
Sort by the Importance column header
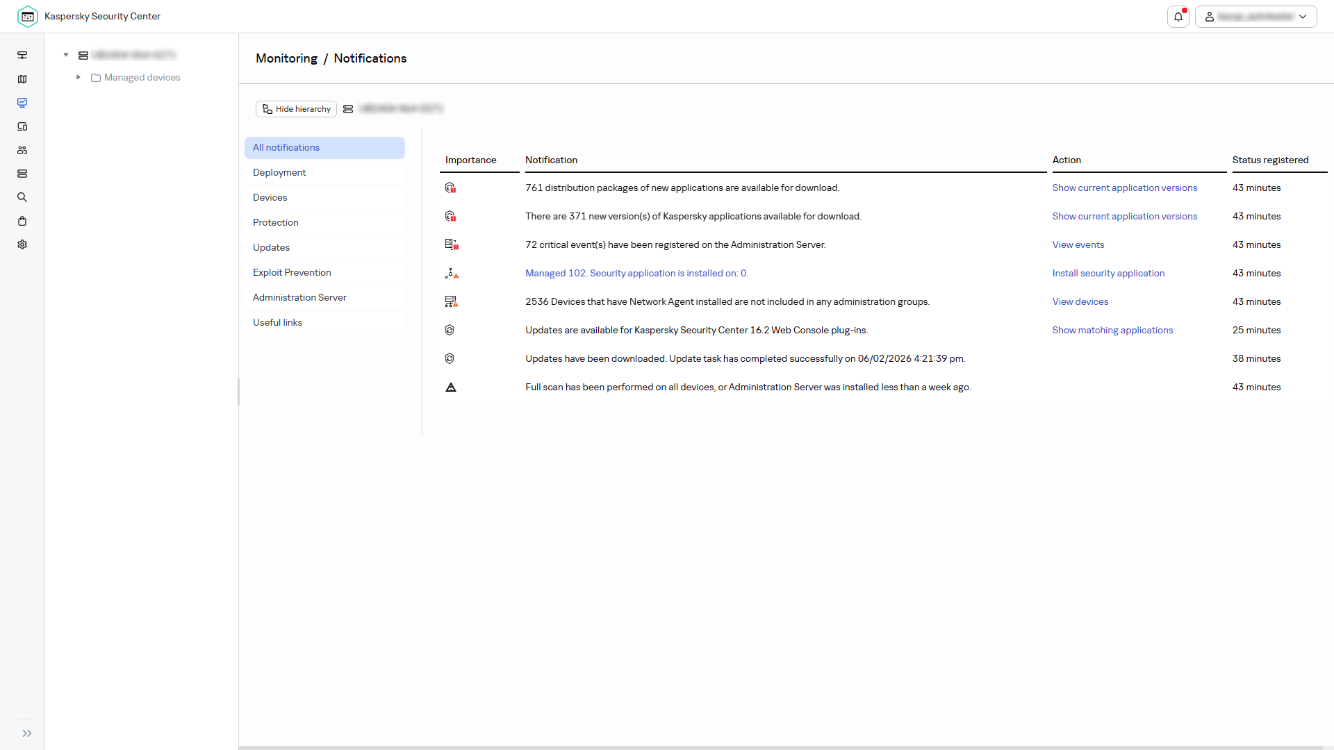470,160
